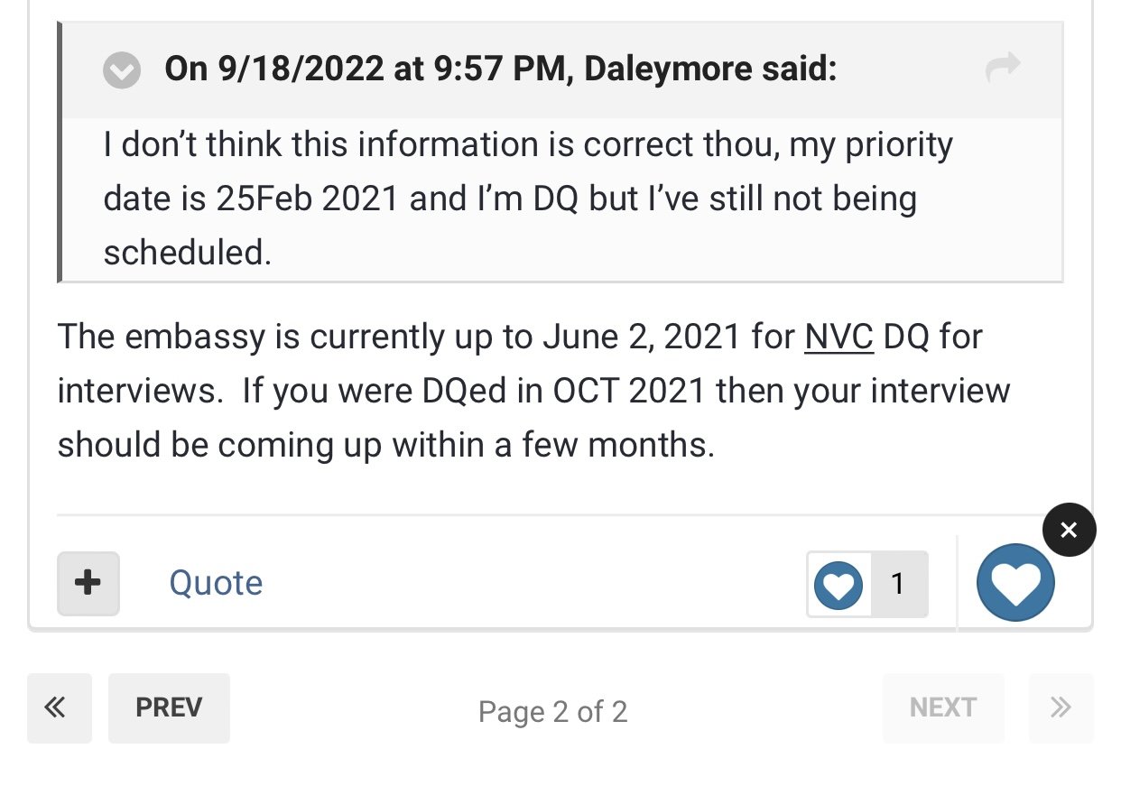Collapse the quoted post with the chevron icon
The width and height of the screenshot is (1121, 795).
(x=122, y=69)
